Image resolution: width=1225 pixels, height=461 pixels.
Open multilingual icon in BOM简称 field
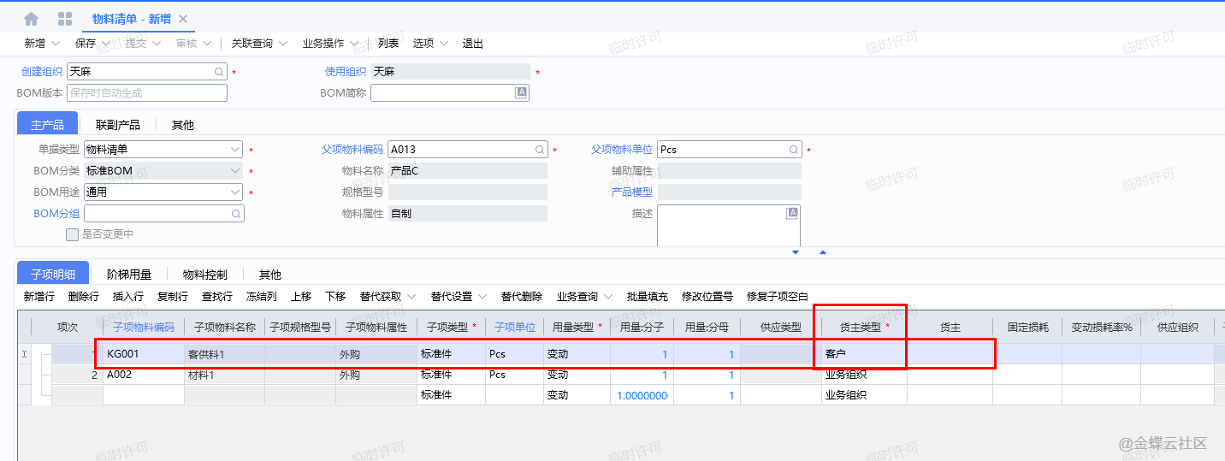[x=520, y=92]
